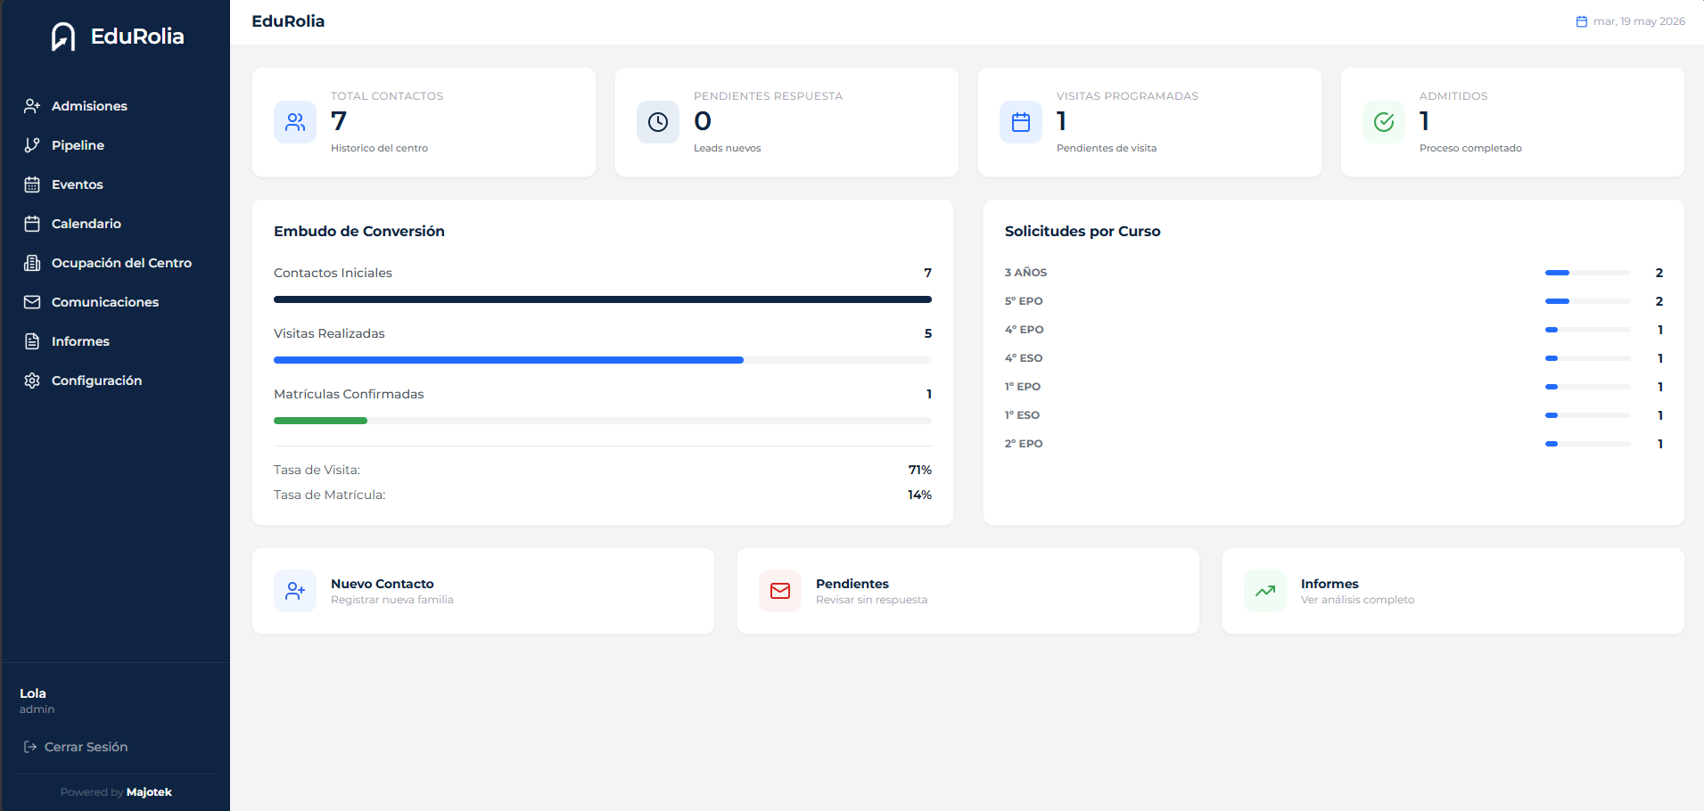Viewport: 1704px width, 811px height.
Task: Click the Admitidos stat card
Action: click(1512, 122)
